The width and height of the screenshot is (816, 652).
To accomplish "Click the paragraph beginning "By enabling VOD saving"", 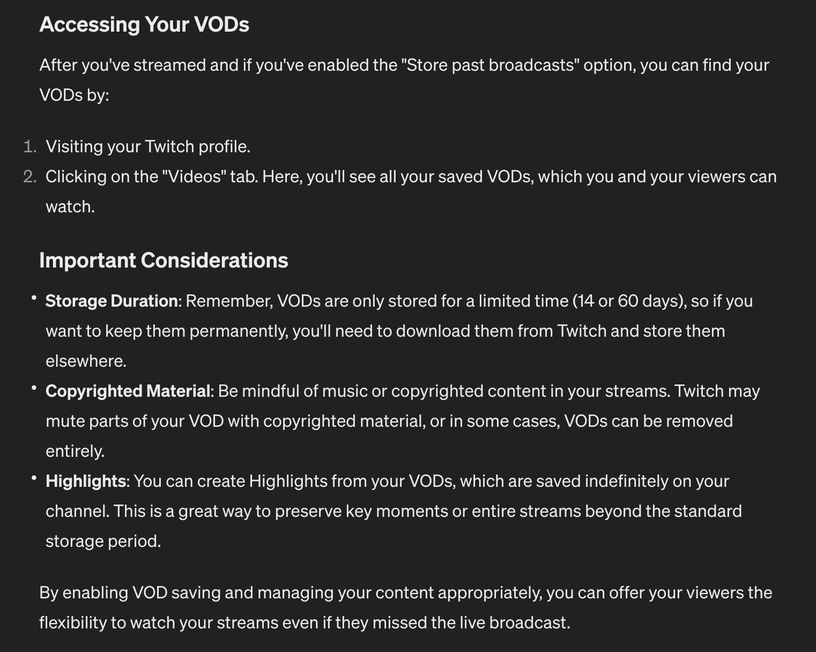I will click(406, 608).
